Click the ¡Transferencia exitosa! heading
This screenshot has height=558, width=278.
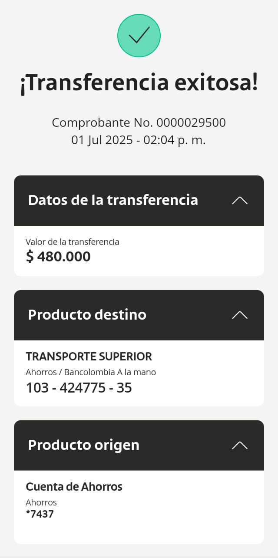pos(139,83)
